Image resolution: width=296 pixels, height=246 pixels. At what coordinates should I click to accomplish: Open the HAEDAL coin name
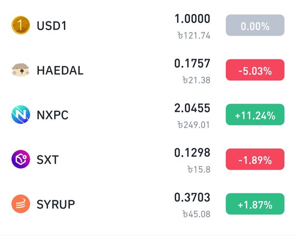tap(60, 70)
